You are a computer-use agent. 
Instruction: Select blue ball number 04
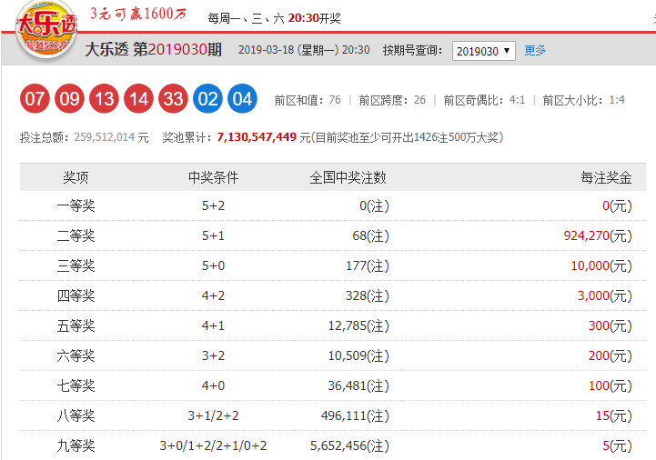242,99
